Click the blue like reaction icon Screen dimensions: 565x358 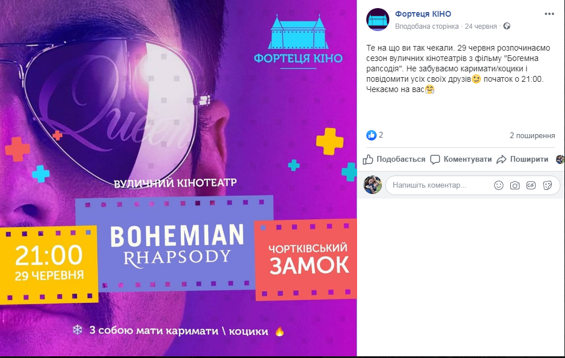pos(371,135)
